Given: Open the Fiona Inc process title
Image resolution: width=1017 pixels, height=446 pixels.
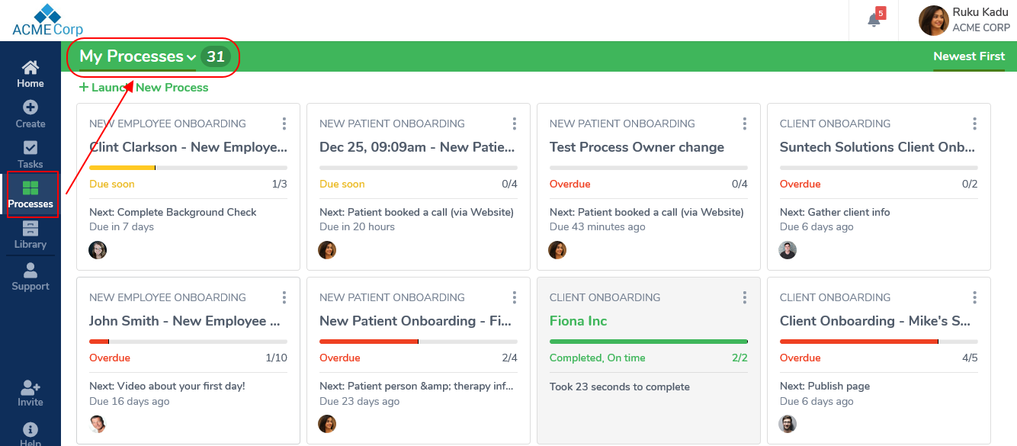Looking at the screenshot, I should click(x=579, y=321).
